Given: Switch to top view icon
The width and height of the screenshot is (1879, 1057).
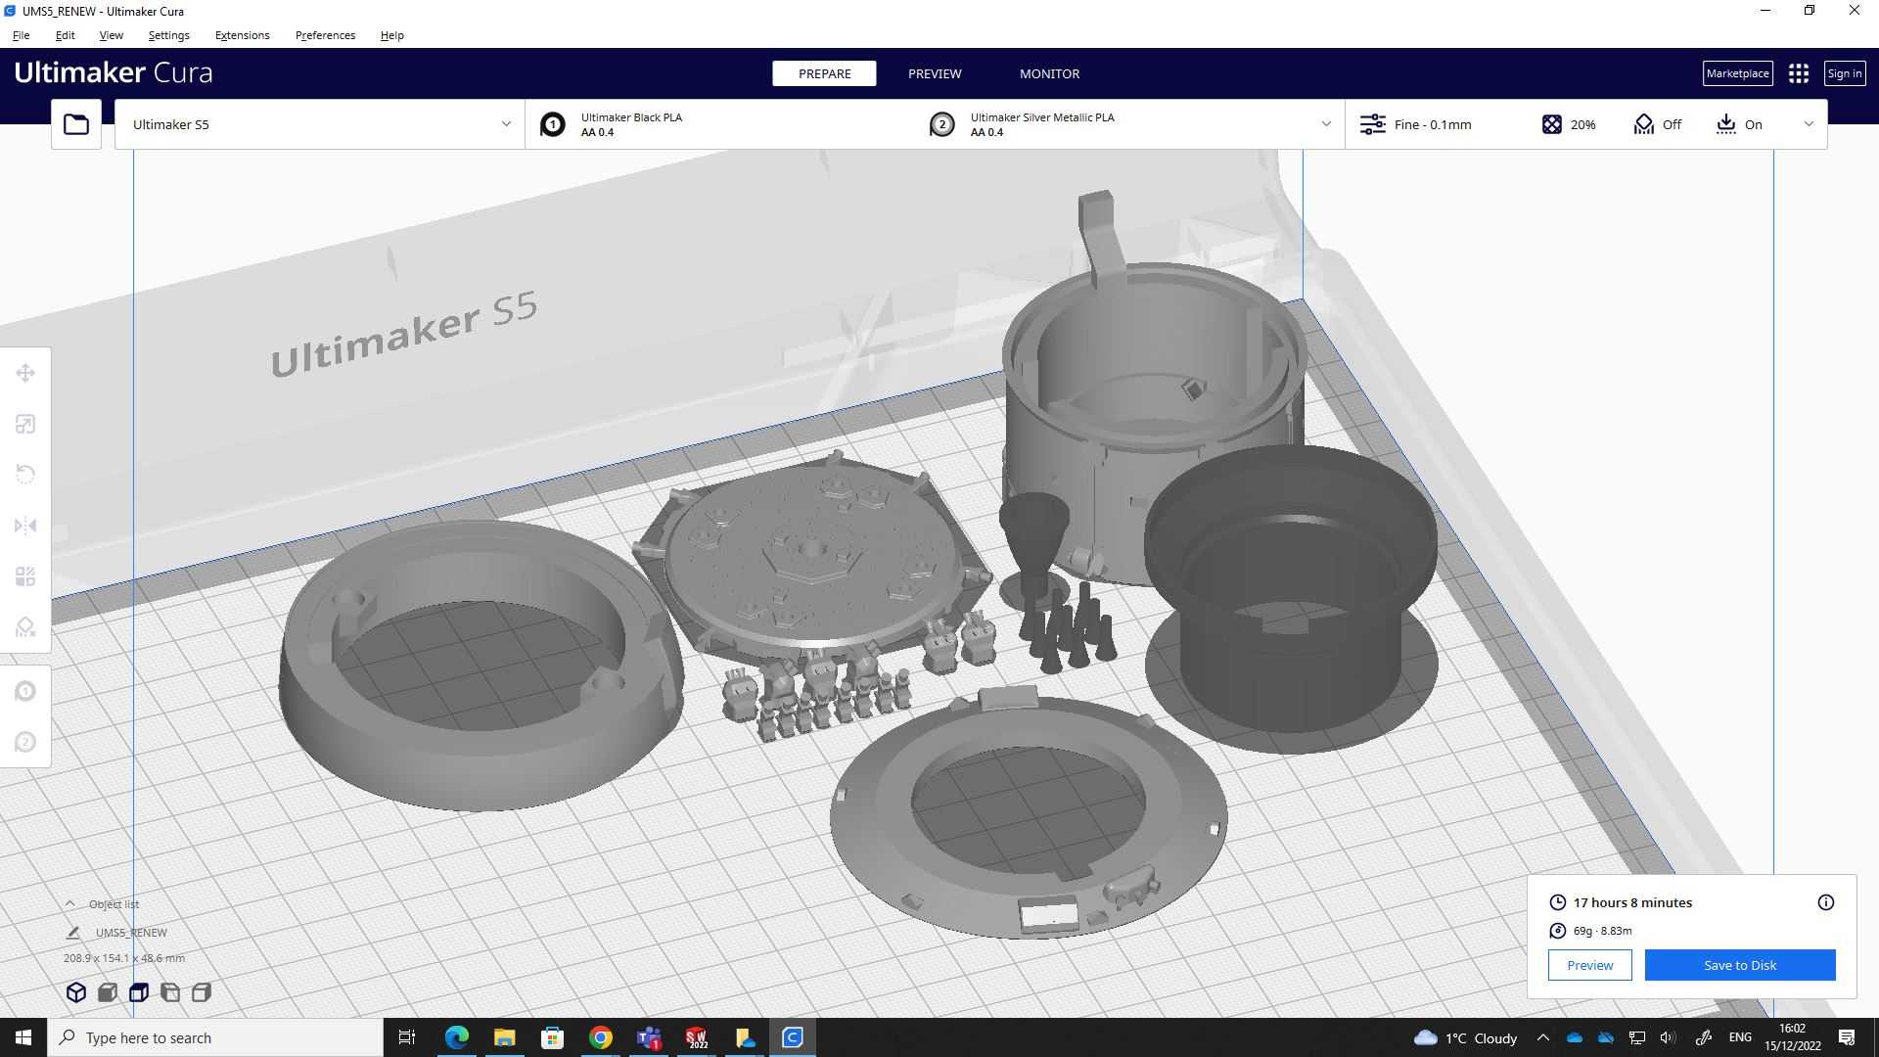Looking at the screenshot, I should [139, 992].
